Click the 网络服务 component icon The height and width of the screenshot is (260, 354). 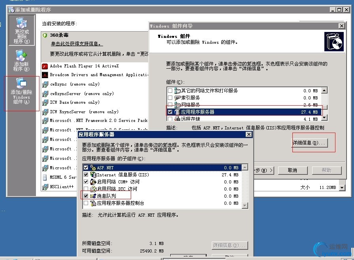click(x=177, y=105)
